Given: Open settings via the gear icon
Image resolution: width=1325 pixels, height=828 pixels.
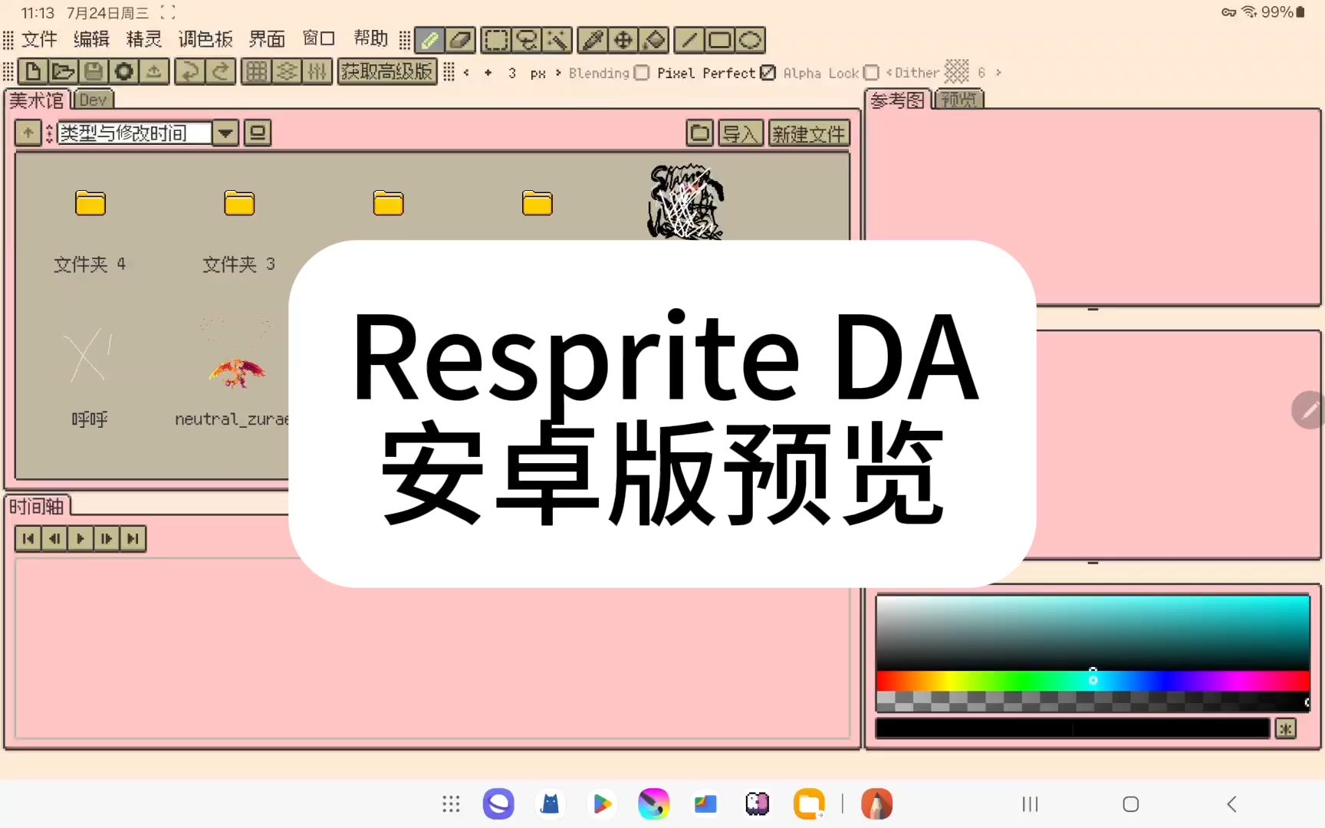Looking at the screenshot, I should [x=123, y=72].
